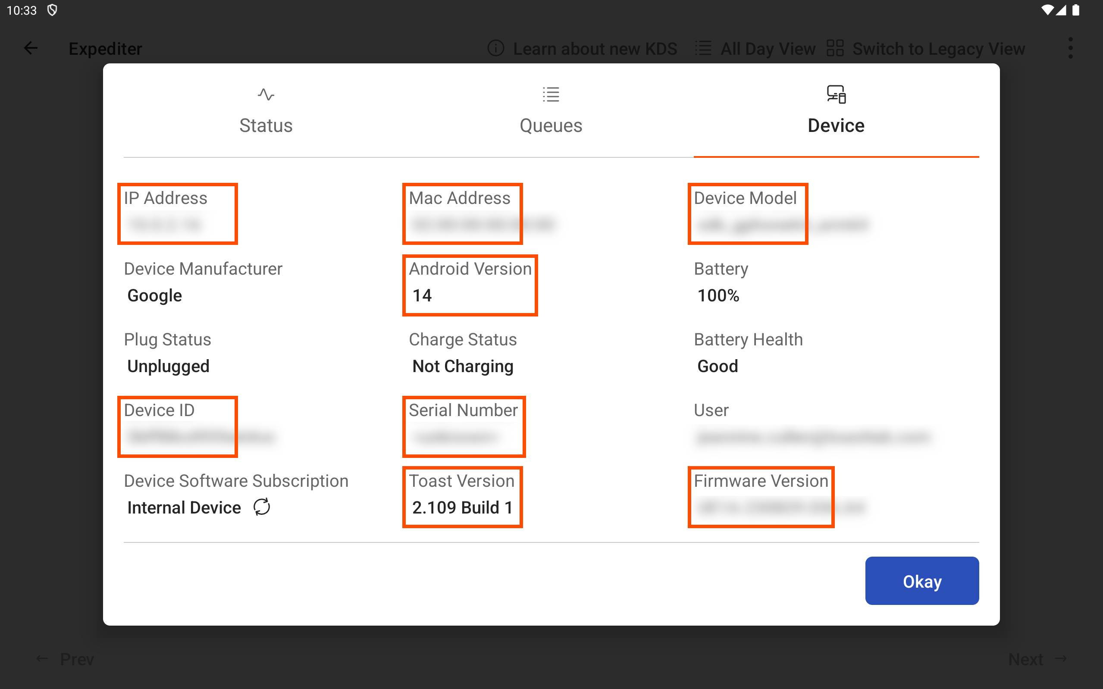This screenshot has width=1103, height=689.
Task: Confirm with the Okay button
Action: pyautogui.click(x=921, y=580)
